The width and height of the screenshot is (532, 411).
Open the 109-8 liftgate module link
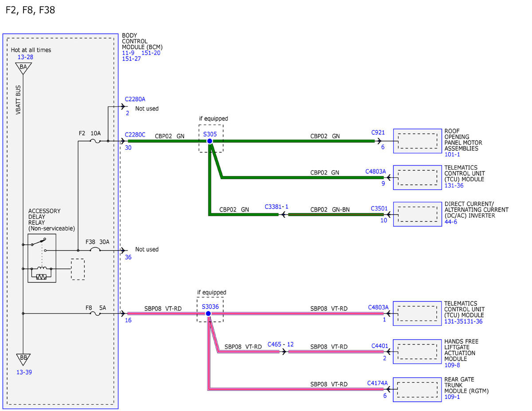[452, 365]
